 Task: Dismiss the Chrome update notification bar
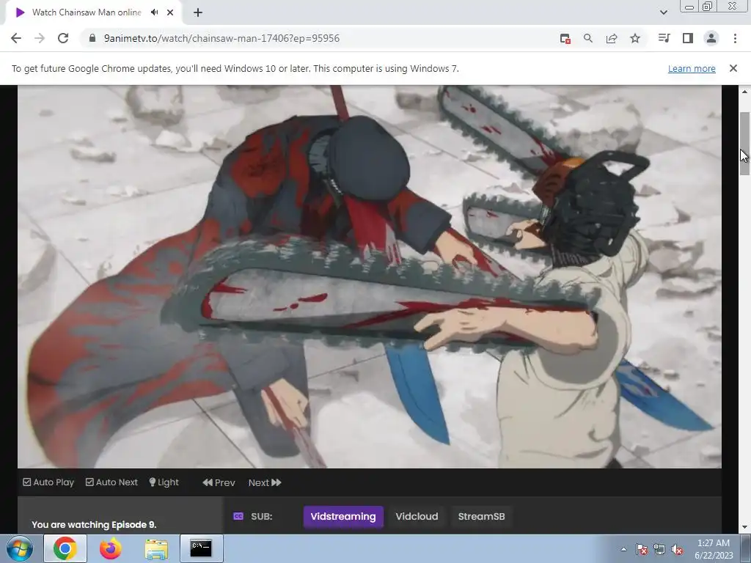pos(733,68)
